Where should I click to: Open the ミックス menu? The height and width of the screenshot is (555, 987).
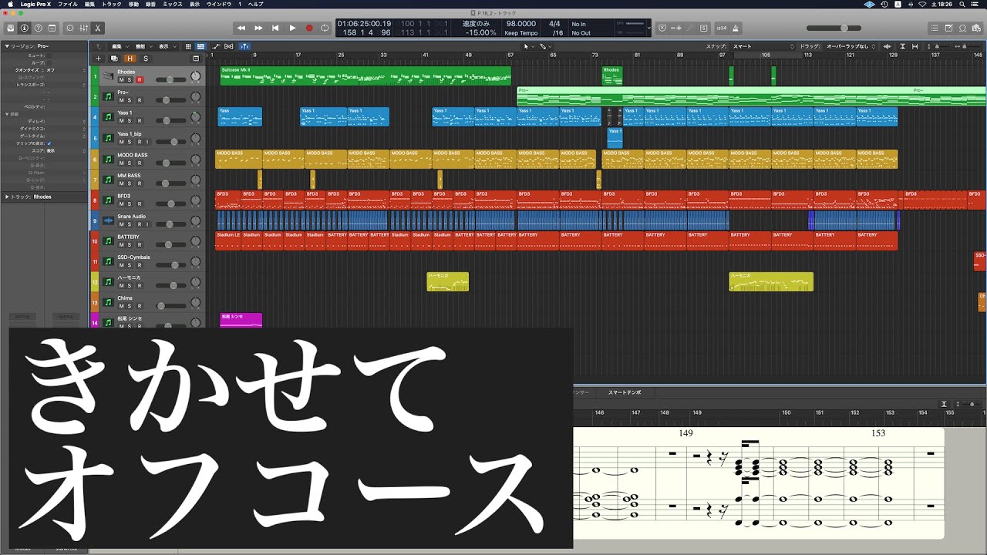173,4
